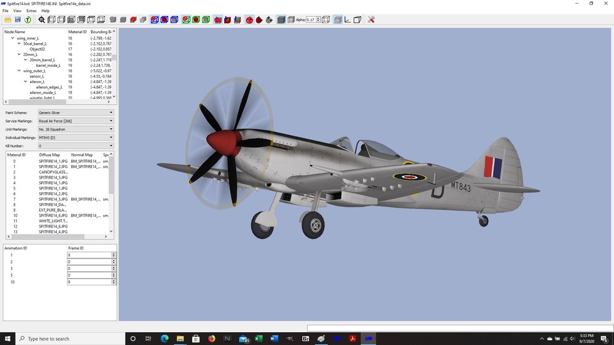Toggle the highlighted grey cube view icon
The height and width of the screenshot is (345, 614).
338,20
